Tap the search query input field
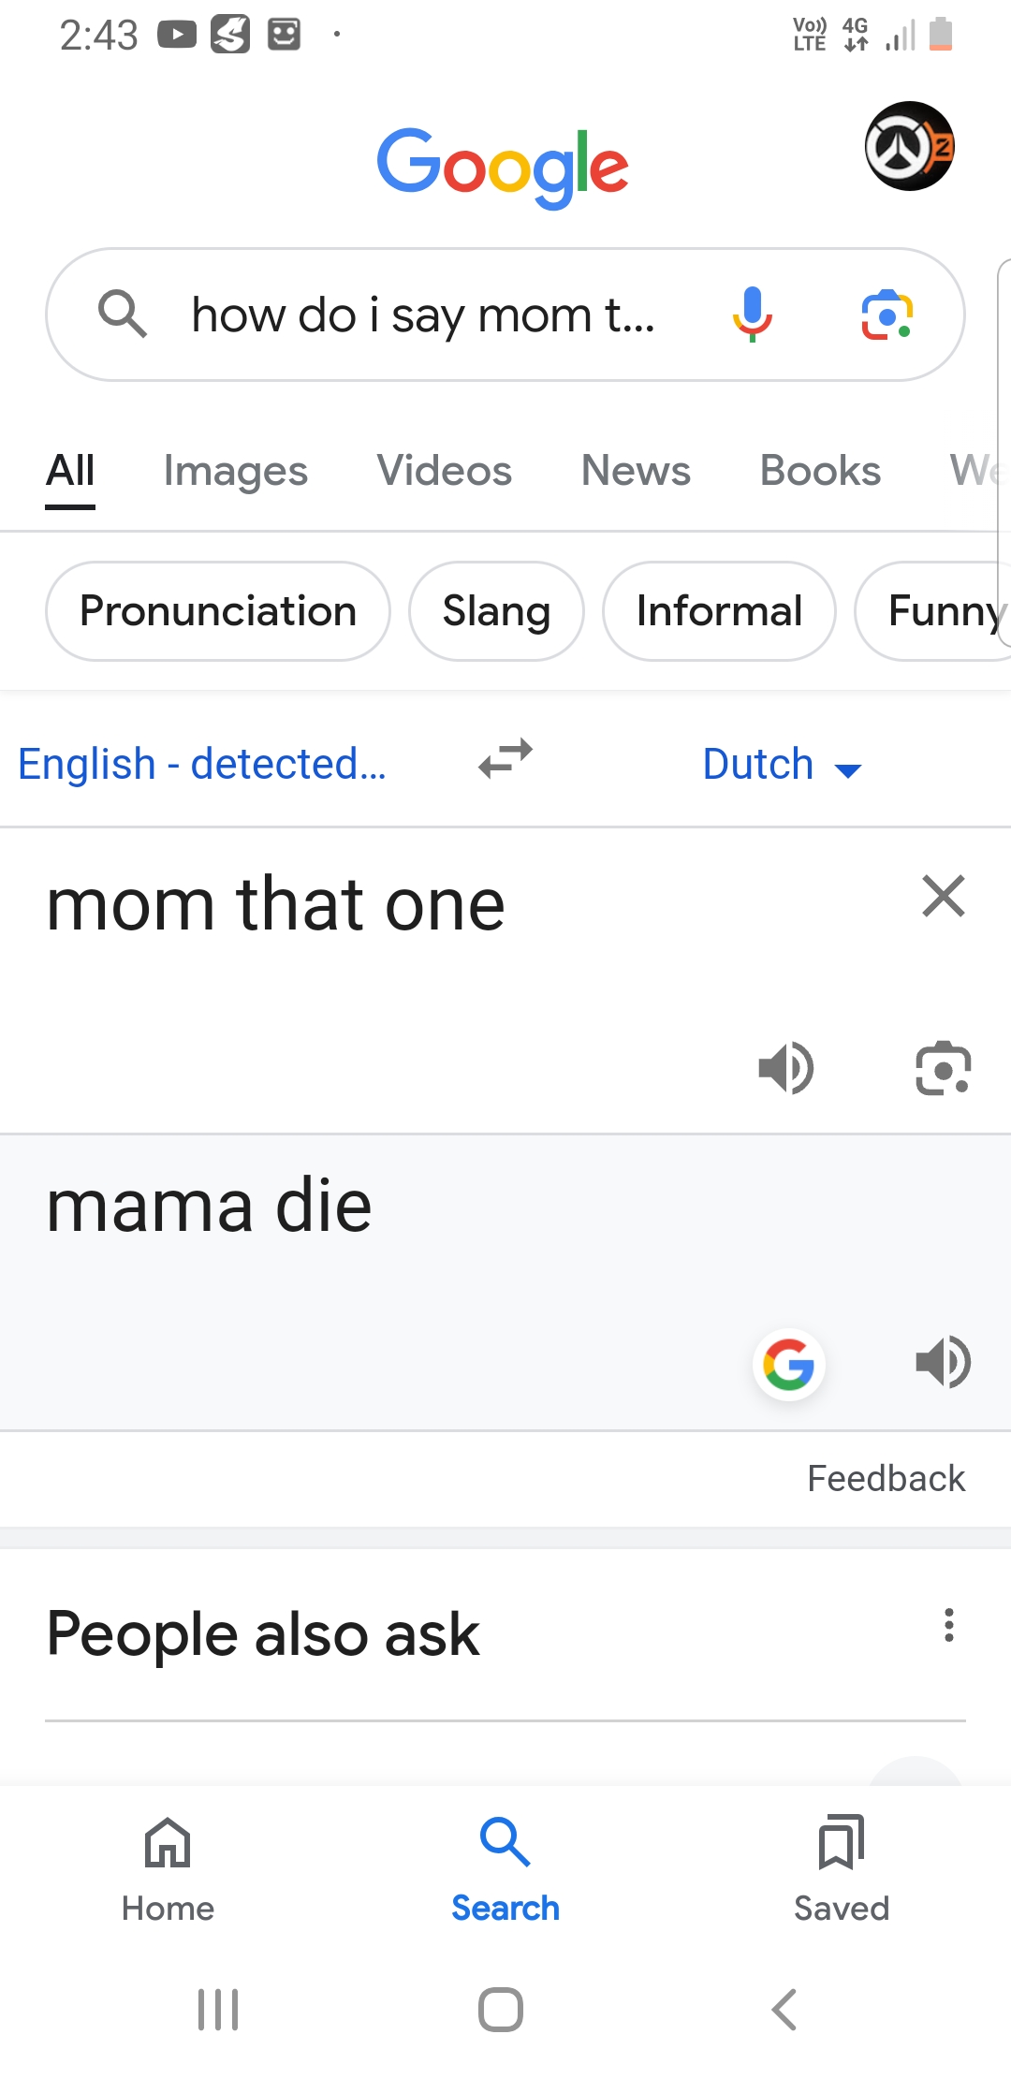This screenshot has height=2078, width=1011. tap(423, 315)
